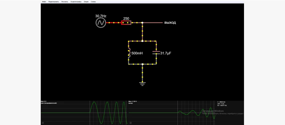Screen dimensions: 285x125
Task: Open the Схемы menu
Action: (93, 1)
